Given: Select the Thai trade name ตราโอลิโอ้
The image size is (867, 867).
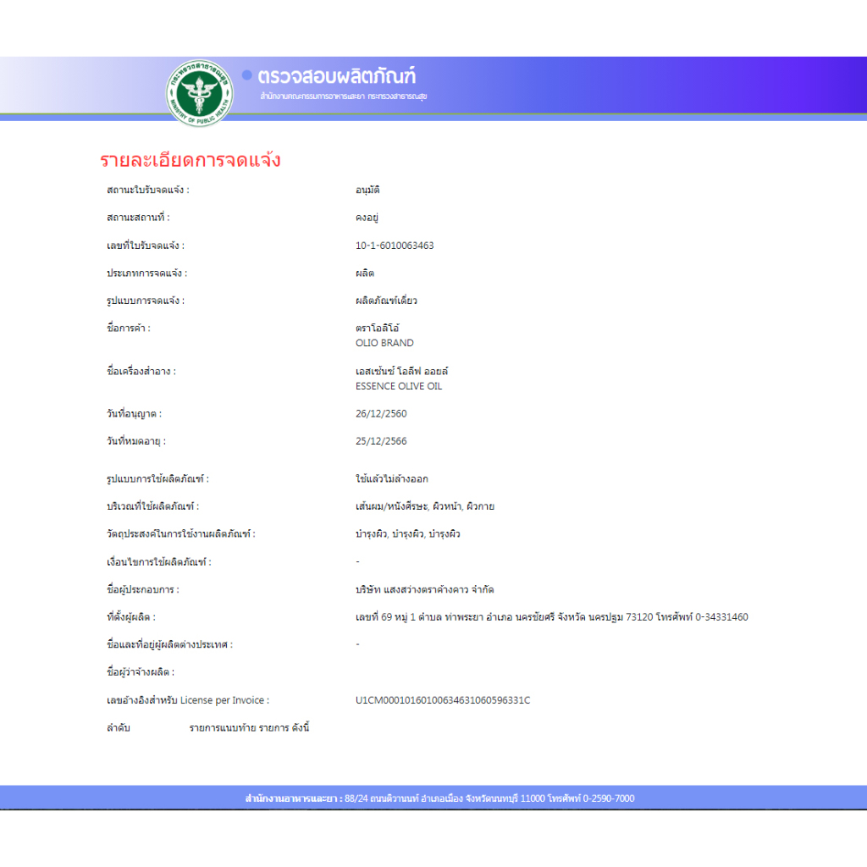Looking at the screenshot, I should pos(377,329).
